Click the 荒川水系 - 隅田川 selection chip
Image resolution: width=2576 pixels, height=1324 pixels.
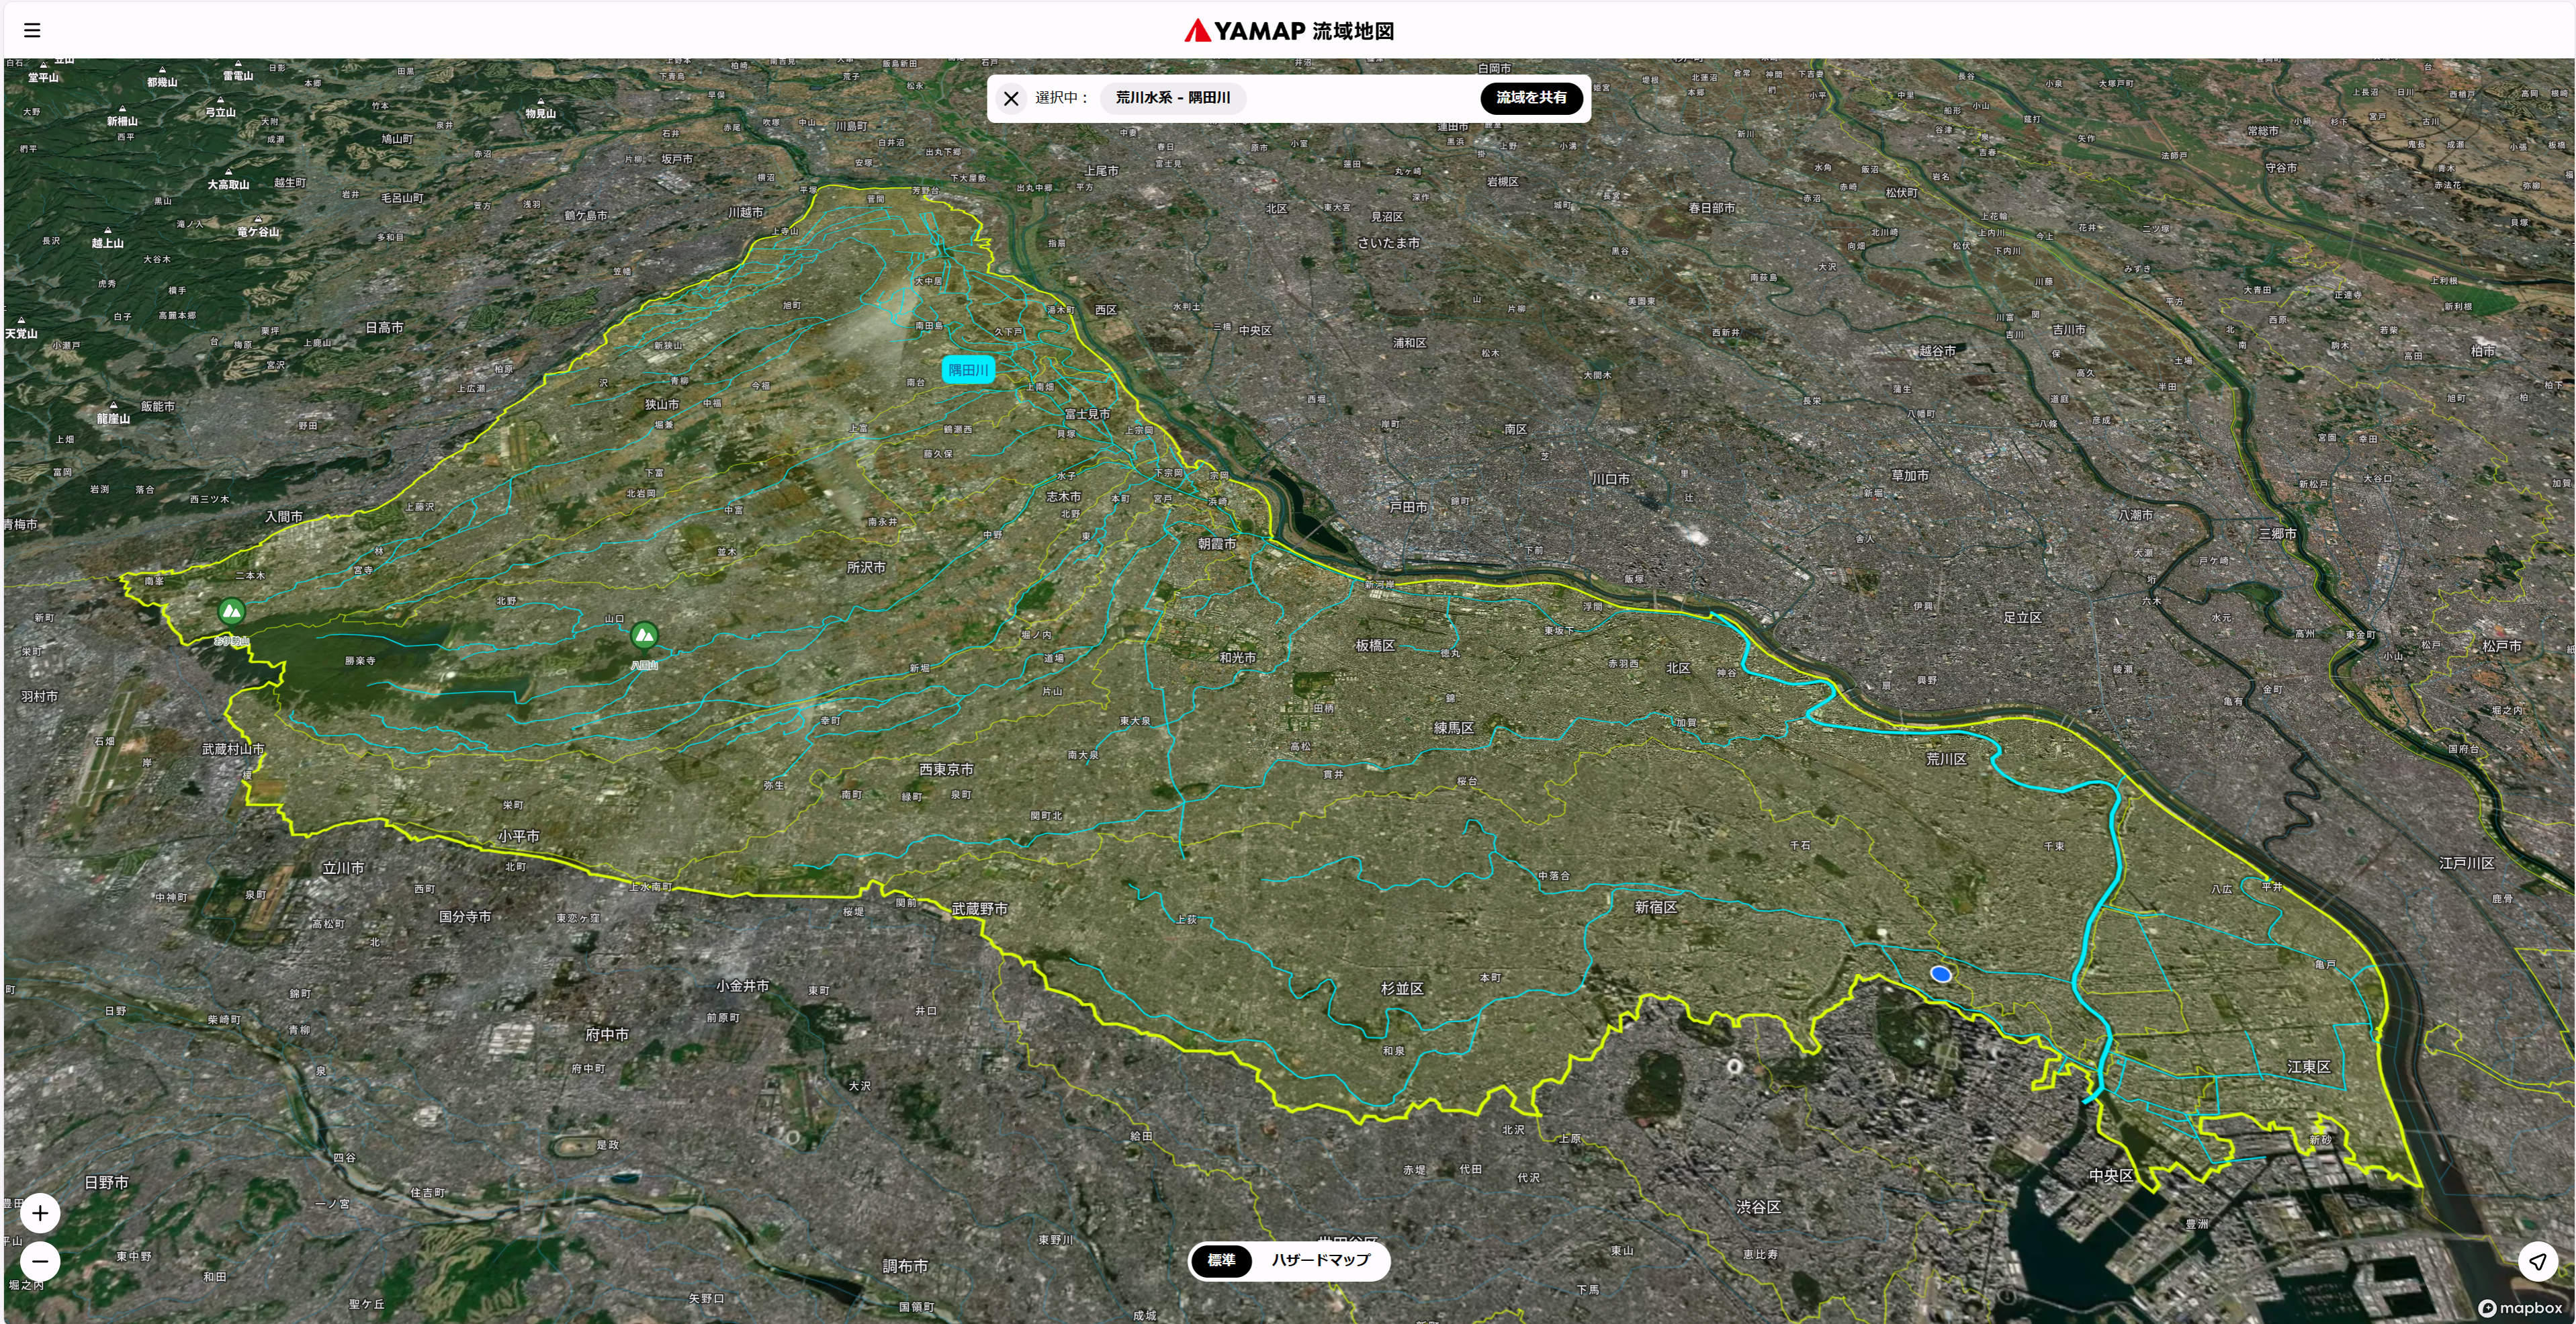[x=1173, y=98]
